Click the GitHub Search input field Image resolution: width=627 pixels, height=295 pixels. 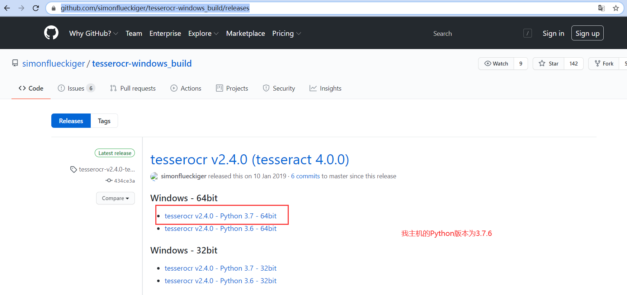482,33
